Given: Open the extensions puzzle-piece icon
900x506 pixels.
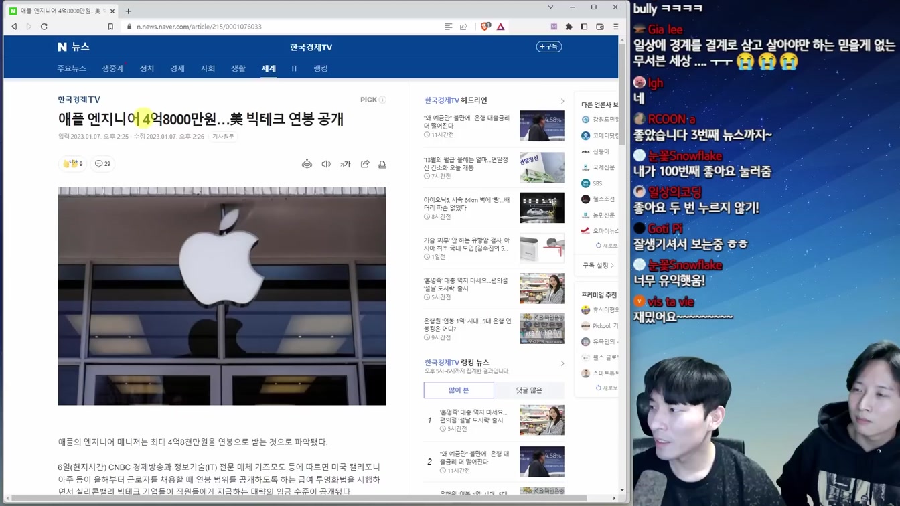Looking at the screenshot, I should point(569,27).
